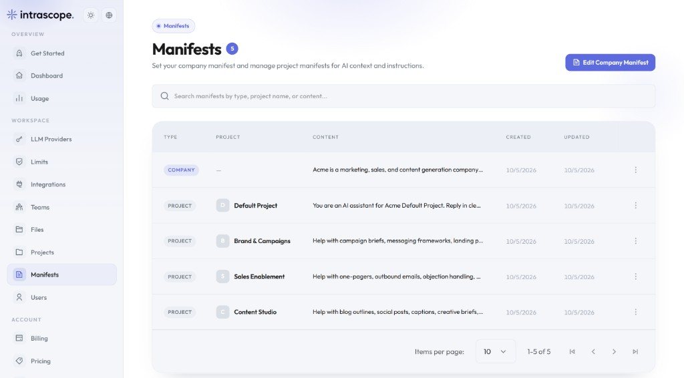
Task: Click the Get Started rocket icon
Action: 19,53
